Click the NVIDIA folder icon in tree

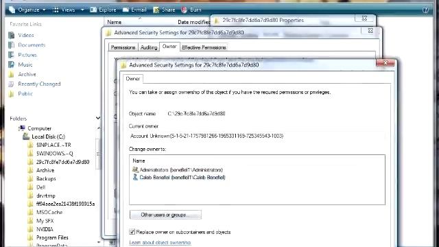pyautogui.click(x=30, y=229)
